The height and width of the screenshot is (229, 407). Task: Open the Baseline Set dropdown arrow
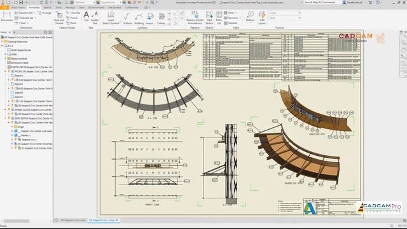click(x=35, y=13)
